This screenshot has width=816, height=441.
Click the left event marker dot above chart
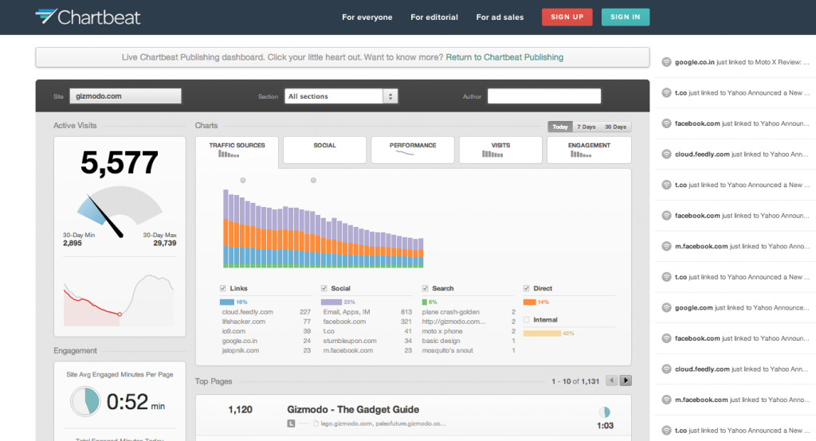point(243,181)
